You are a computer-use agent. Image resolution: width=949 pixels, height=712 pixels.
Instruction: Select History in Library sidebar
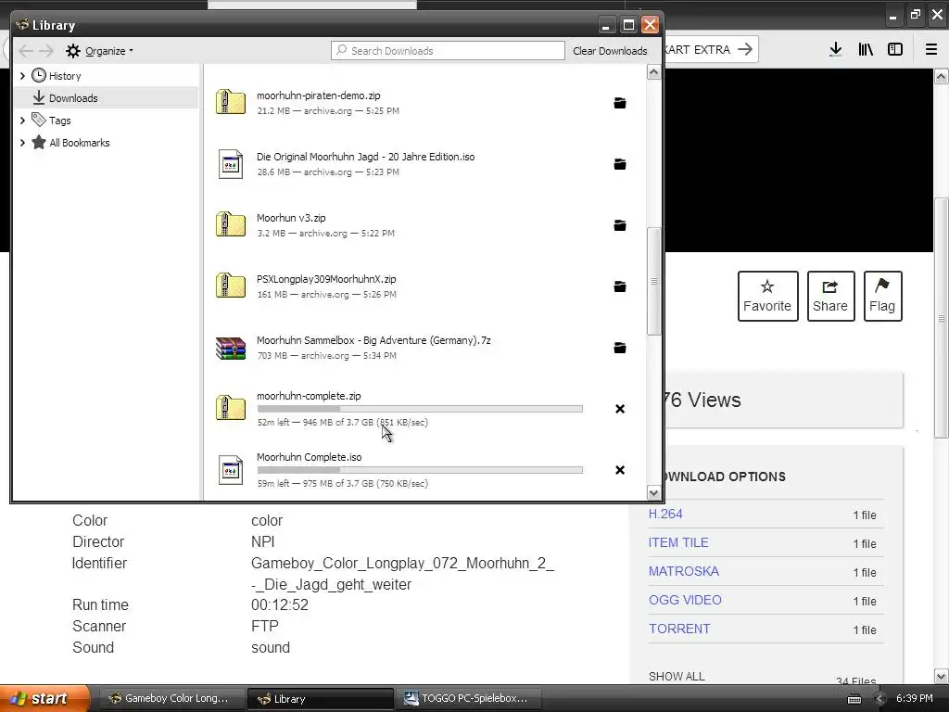65,76
